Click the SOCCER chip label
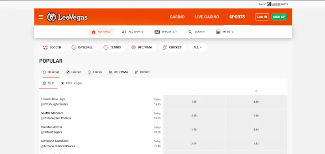The image size is (325, 154). [x=55, y=47]
